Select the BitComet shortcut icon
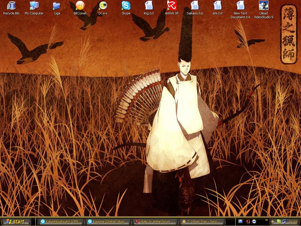 tap(80, 8)
